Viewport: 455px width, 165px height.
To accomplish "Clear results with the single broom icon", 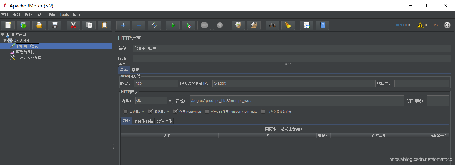I will pos(238,25).
